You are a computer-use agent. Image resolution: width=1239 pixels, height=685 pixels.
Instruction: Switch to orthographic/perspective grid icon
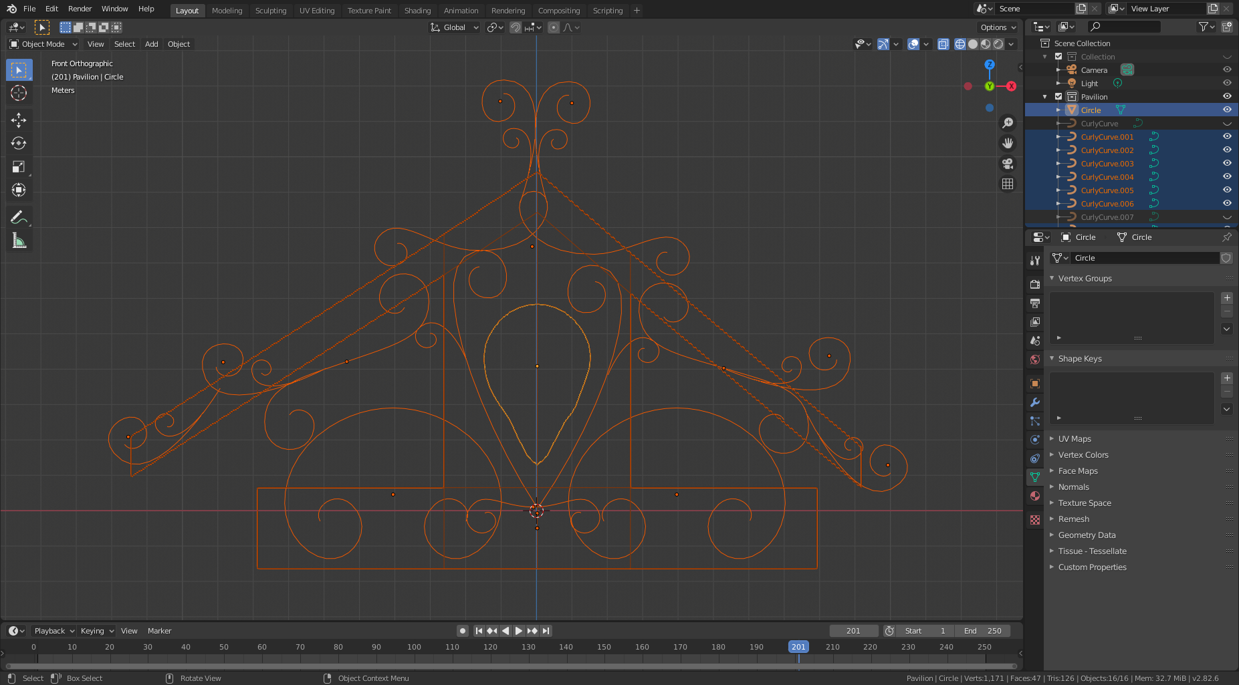tap(1008, 184)
